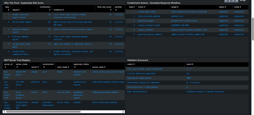Open the 'Sensitive Splunk search' signal
The image size is (254, 115).
click(20, 31)
